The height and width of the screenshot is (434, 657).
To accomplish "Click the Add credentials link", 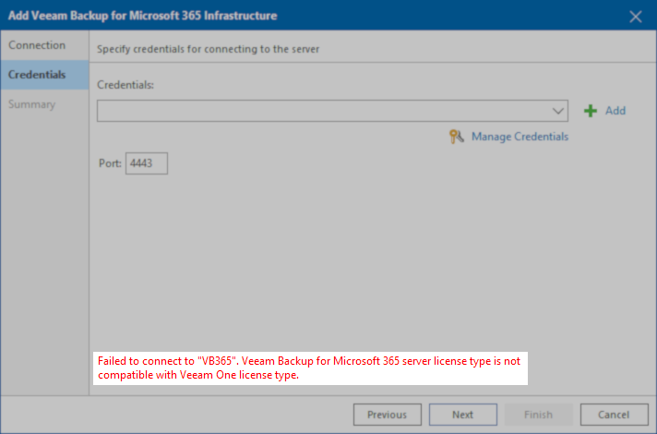I will point(615,111).
